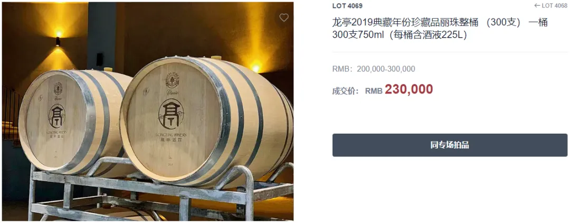Viewport: 570px width, 223px height.
Task: Click the red 230,000 hammer price
Action: pos(409,89)
